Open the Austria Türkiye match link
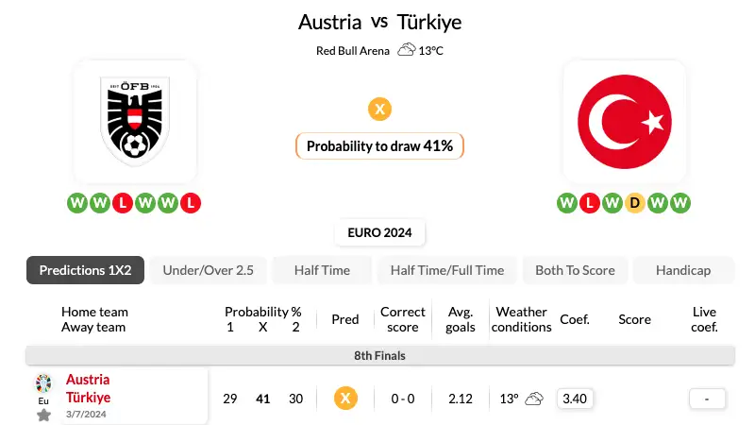The width and height of the screenshot is (755, 425). (x=88, y=388)
